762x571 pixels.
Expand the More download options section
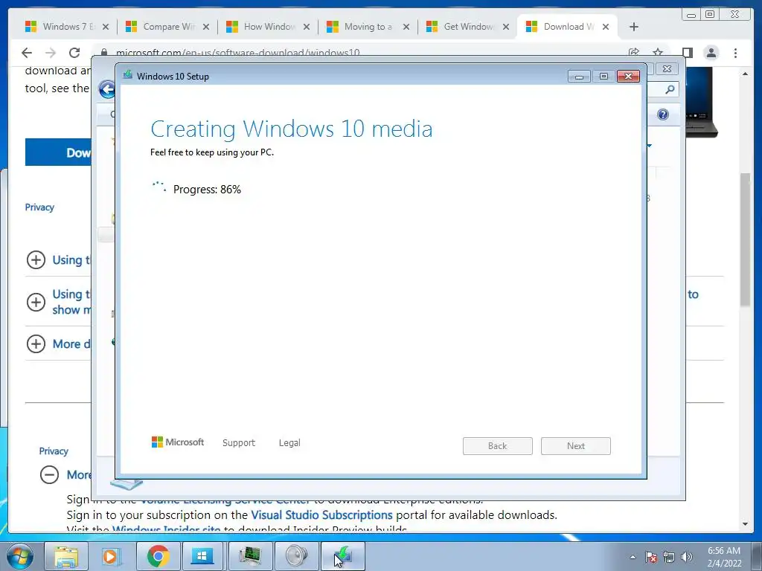tap(36, 343)
